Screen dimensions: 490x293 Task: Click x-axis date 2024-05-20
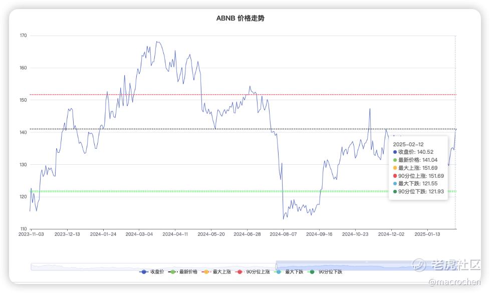pyautogui.click(x=211, y=234)
